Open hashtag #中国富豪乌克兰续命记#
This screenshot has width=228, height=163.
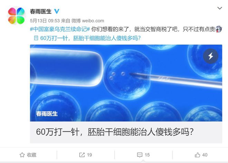60,29
